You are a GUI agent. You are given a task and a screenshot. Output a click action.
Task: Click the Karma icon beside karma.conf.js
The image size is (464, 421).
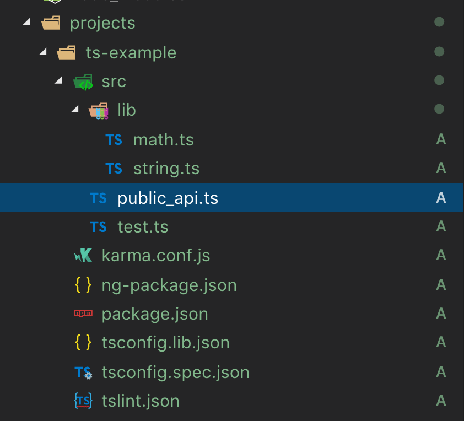(x=83, y=255)
